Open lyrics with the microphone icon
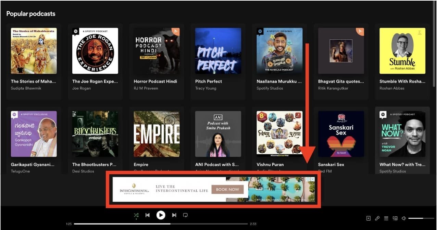This screenshot has height=230, width=437. (377, 218)
